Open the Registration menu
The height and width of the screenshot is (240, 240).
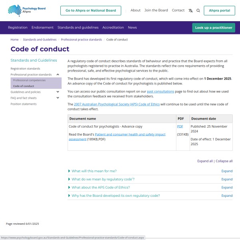pos(18,28)
